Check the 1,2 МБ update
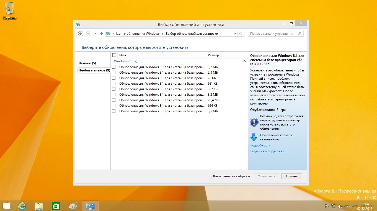The image size is (377, 211). coord(113,67)
